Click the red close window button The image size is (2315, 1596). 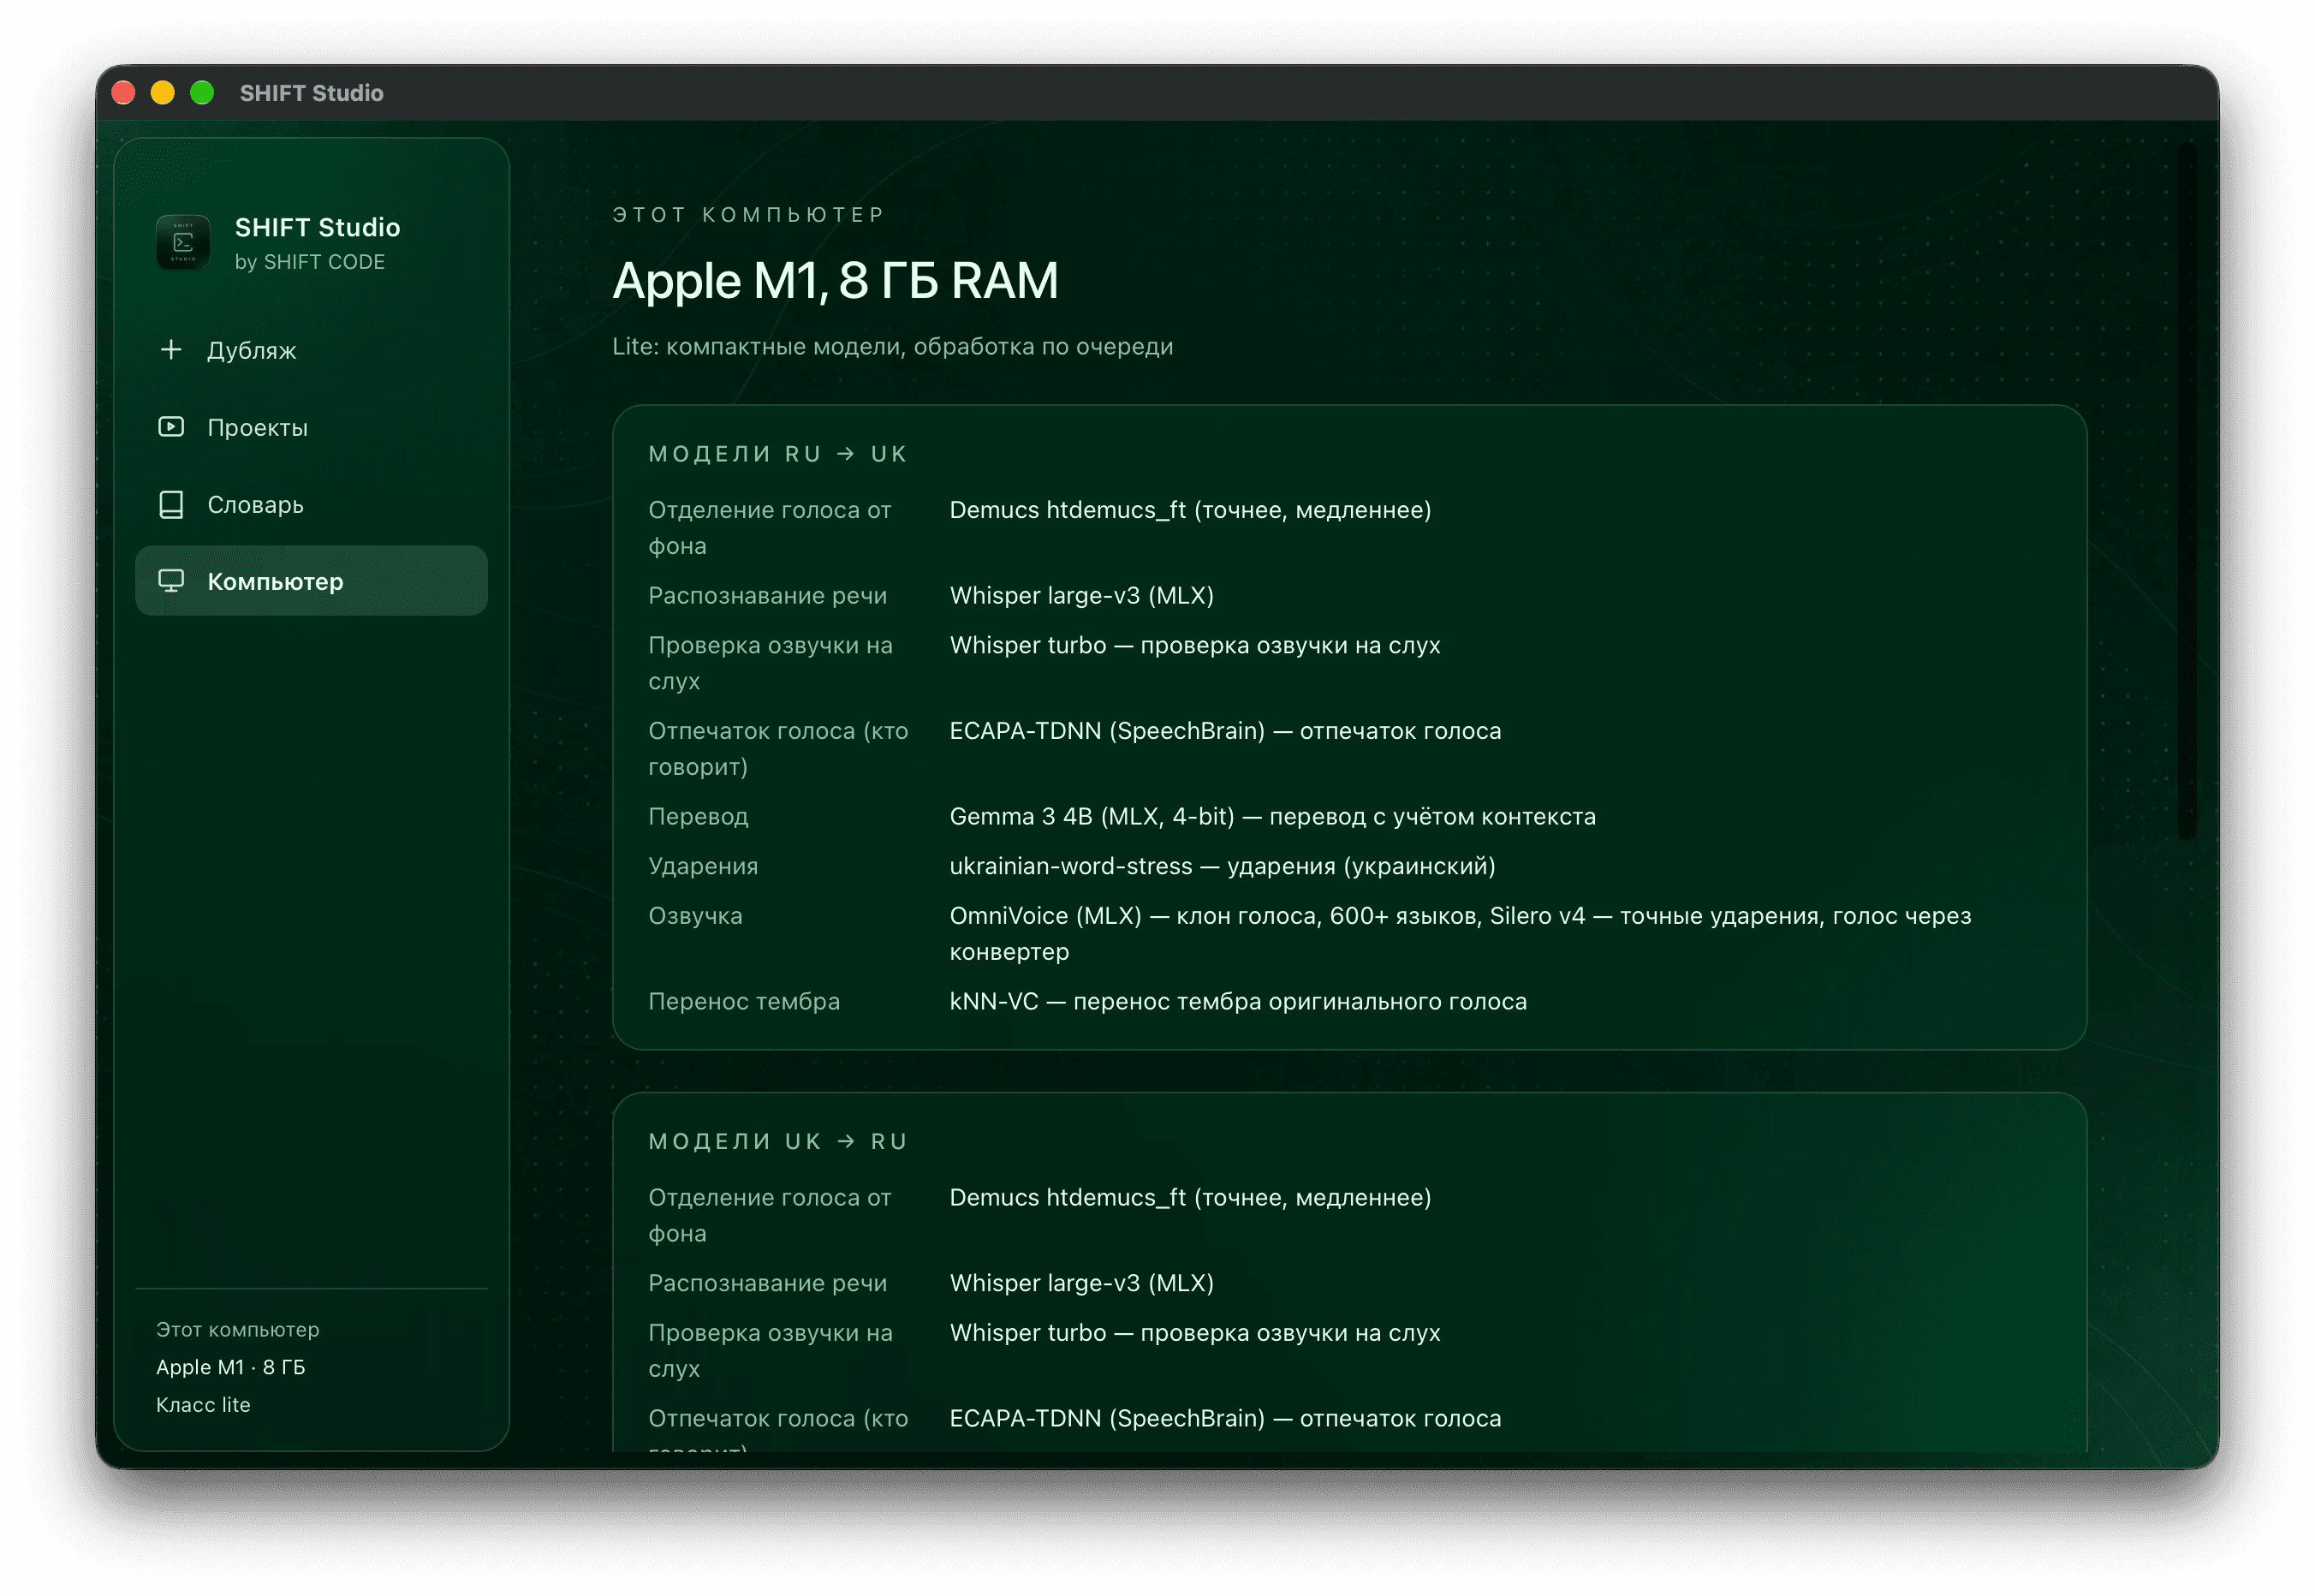pos(124,93)
